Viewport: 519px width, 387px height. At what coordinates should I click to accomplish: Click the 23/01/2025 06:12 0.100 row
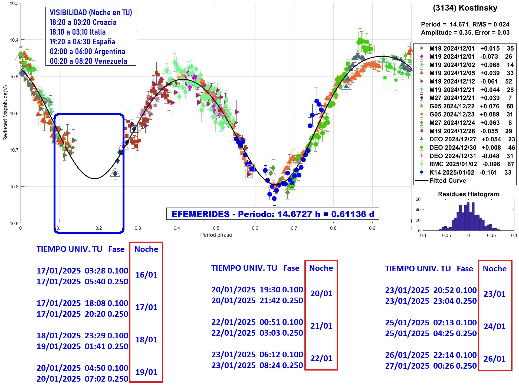tap(257, 354)
